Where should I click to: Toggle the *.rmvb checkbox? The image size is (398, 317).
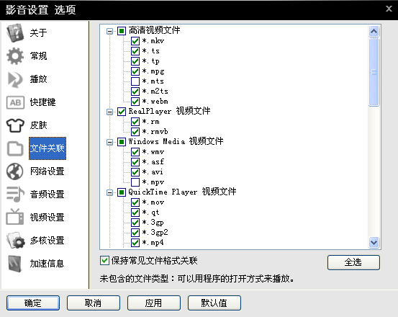click(x=135, y=132)
